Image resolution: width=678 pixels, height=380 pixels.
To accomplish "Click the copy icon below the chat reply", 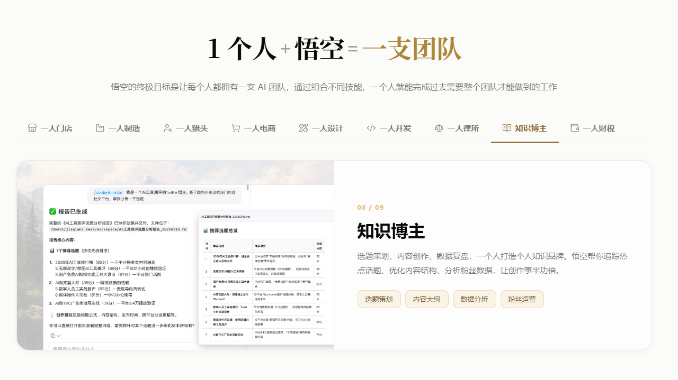I will tap(52, 336).
